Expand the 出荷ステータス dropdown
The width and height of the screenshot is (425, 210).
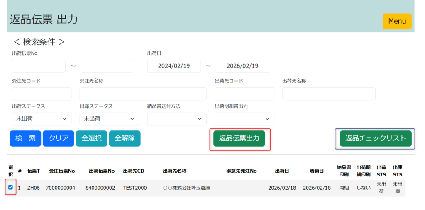(42, 119)
